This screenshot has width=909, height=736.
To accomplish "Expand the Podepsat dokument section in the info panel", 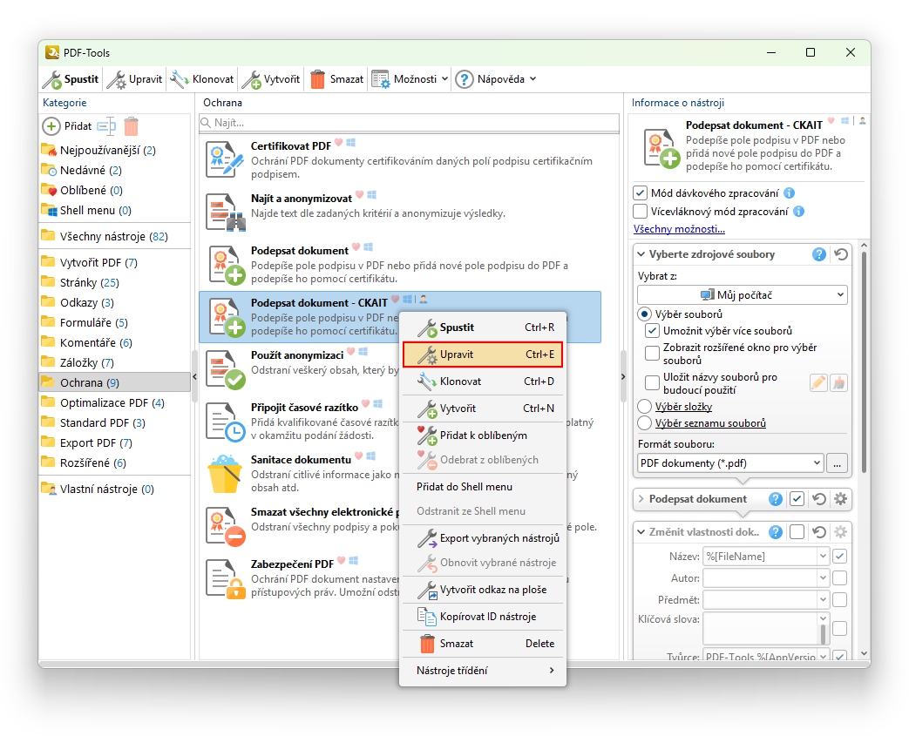I will (641, 499).
